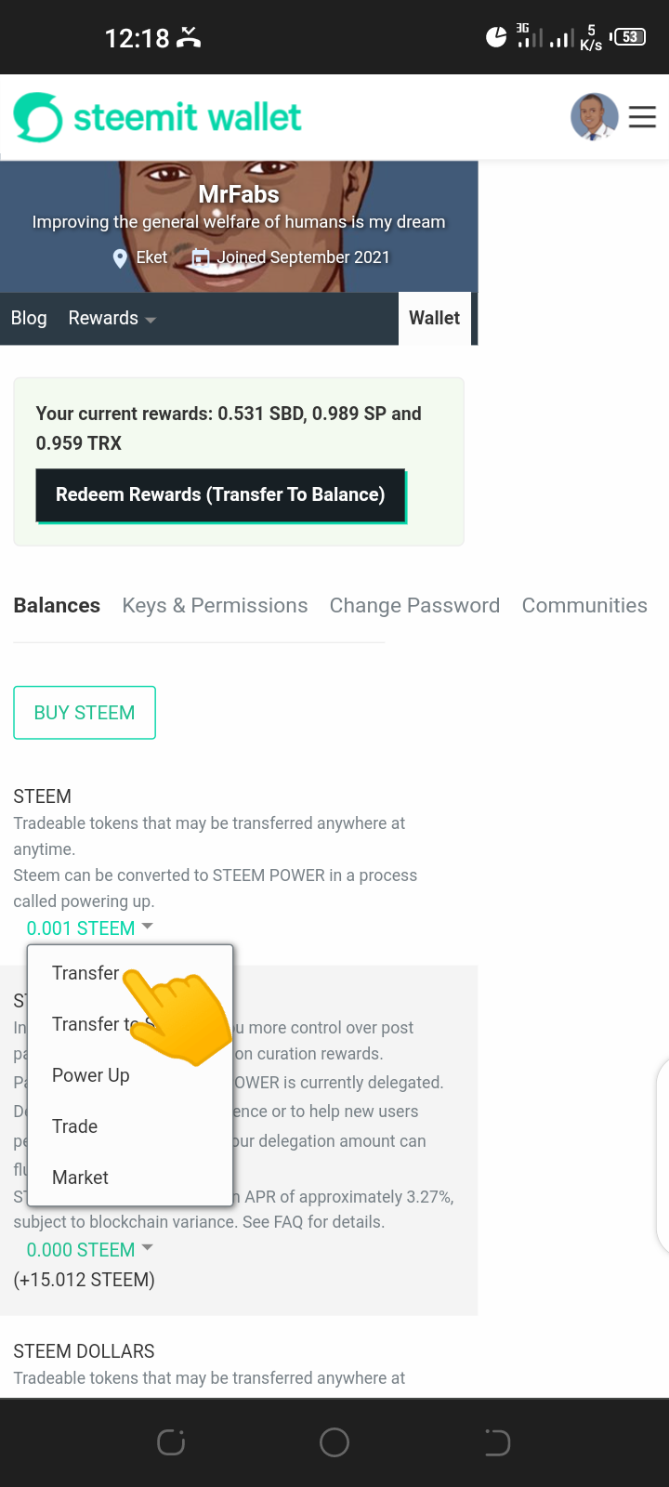The image size is (669, 1487).
Task: Open the 0.001 STEEM balance dropdown
Action: pyautogui.click(x=89, y=928)
